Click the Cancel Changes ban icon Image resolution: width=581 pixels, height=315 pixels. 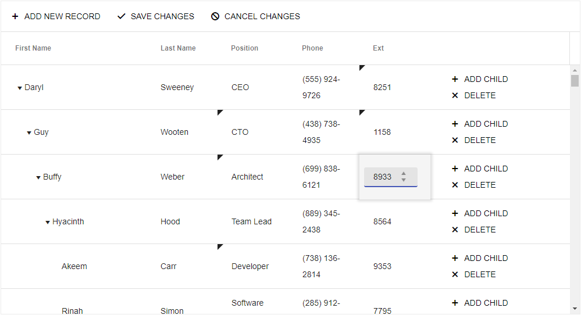click(x=215, y=17)
